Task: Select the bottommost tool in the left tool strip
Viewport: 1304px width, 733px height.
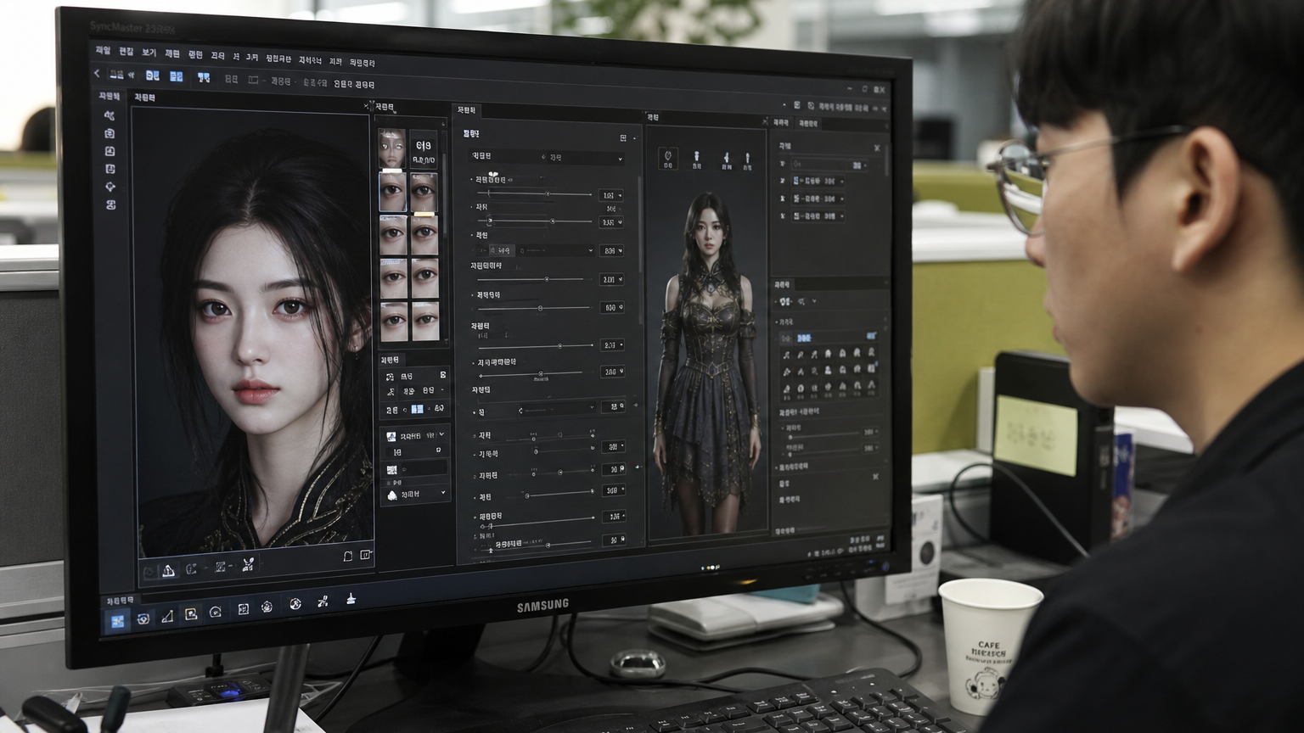Action: coord(111,204)
